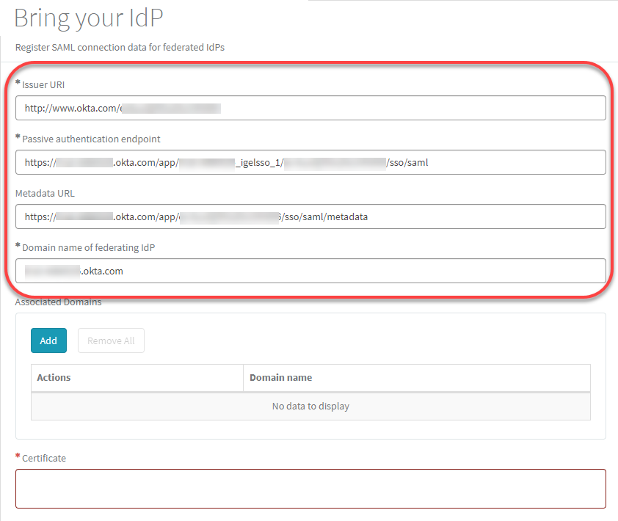The height and width of the screenshot is (521, 618).
Task: Click the "Register SAML connection data" subtitle
Action: [x=120, y=47]
